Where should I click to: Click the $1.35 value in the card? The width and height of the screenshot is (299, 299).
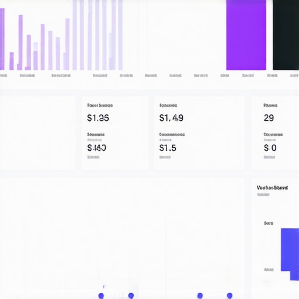pyautogui.click(x=98, y=118)
